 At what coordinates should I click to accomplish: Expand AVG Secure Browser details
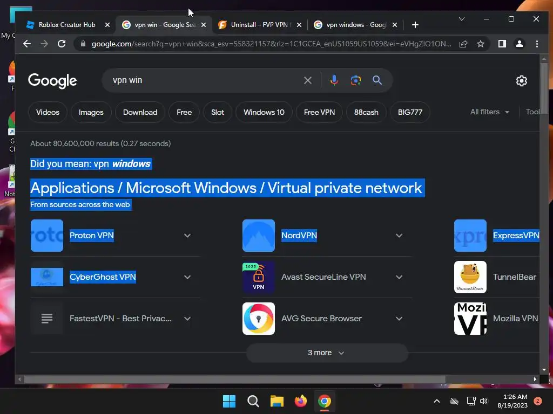tap(399, 319)
